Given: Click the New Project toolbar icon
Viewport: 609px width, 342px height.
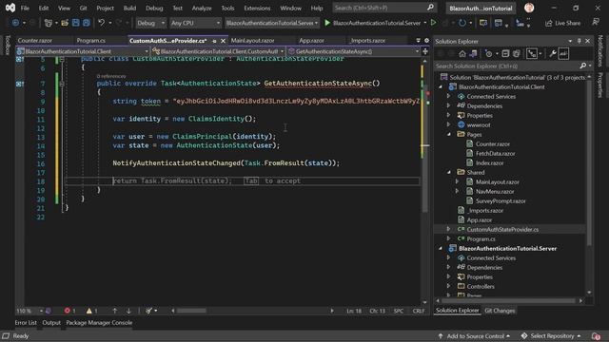Looking at the screenshot, I should click(48, 23).
